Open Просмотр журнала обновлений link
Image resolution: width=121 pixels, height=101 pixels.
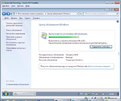tap(14, 38)
